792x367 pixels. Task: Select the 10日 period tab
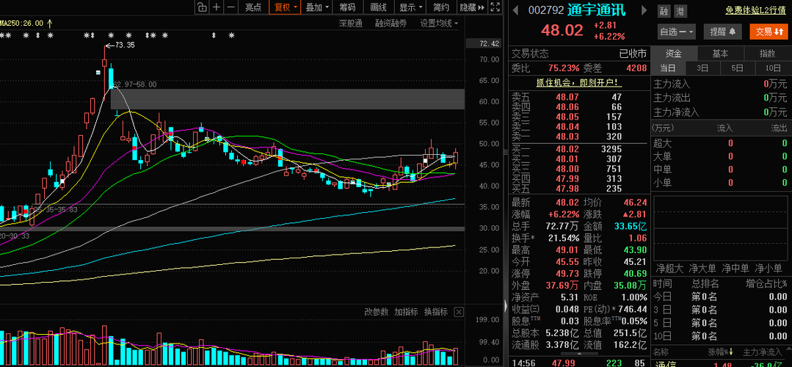[x=774, y=68]
